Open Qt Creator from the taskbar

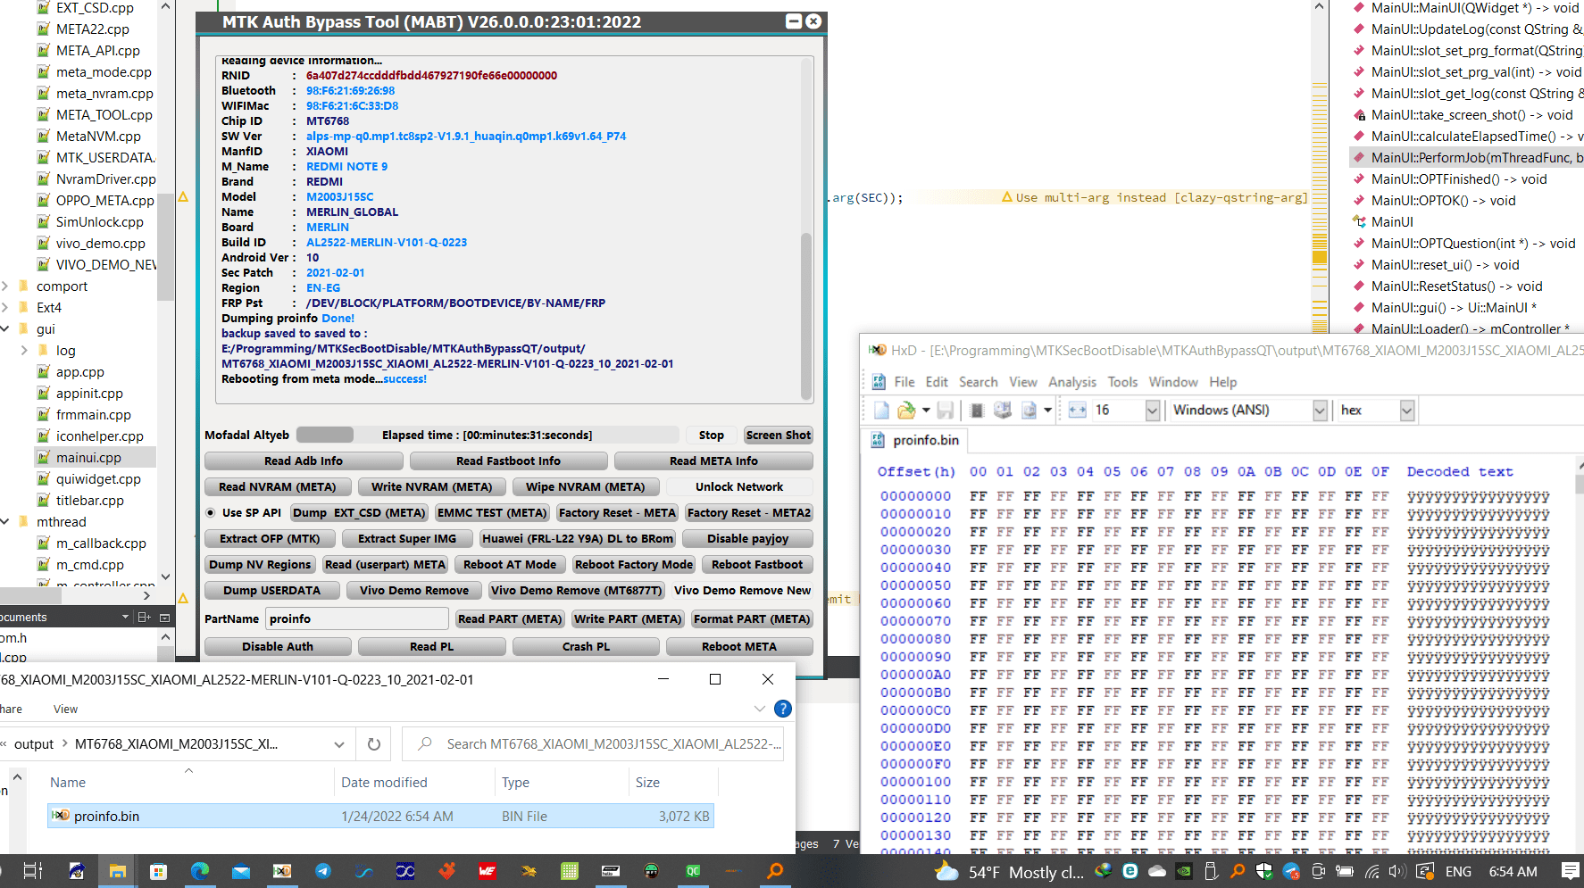(x=693, y=871)
